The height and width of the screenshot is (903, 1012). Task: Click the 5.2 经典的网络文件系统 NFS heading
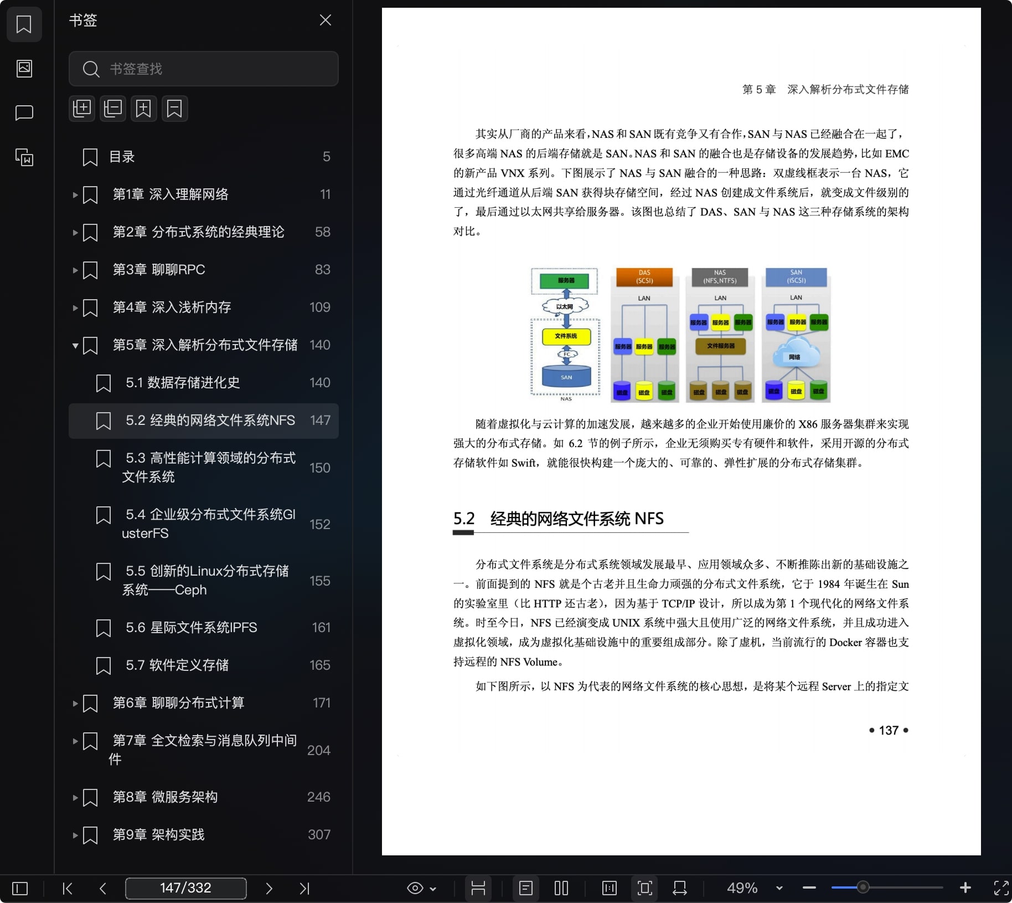tap(559, 519)
